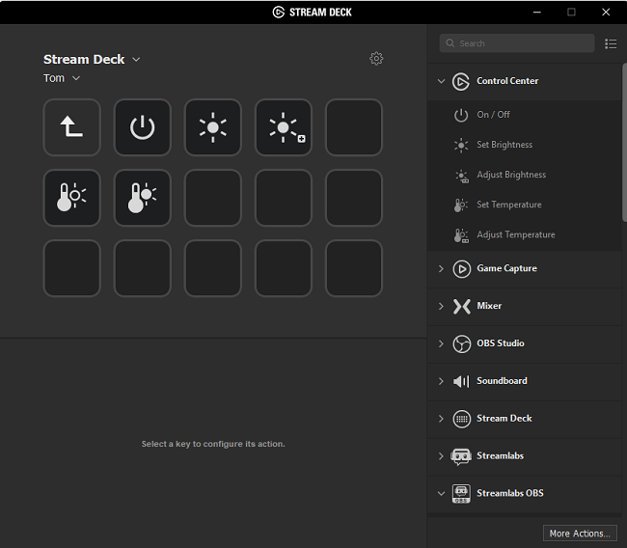Click the Control Center category icon
Image resolution: width=627 pixels, height=548 pixels.
461,81
